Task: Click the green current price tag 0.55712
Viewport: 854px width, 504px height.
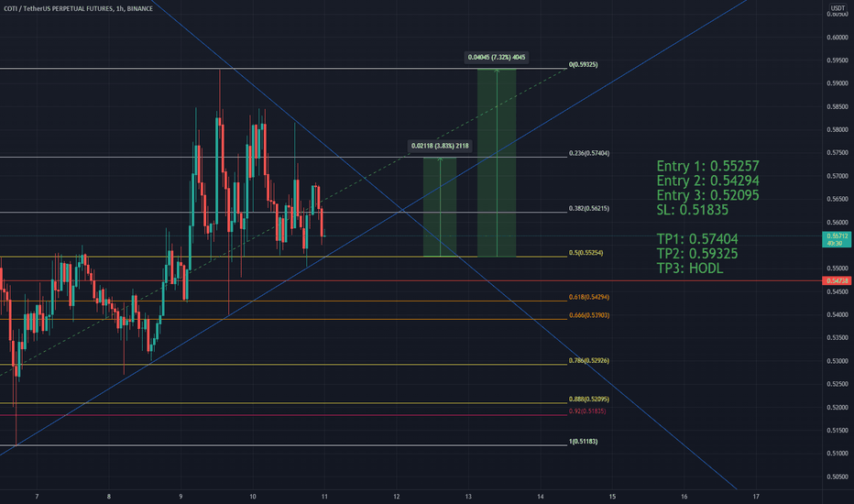Action: 837,240
